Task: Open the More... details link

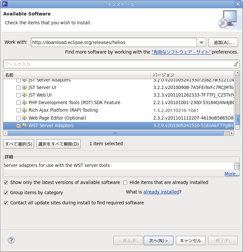Action: click(x=232, y=174)
